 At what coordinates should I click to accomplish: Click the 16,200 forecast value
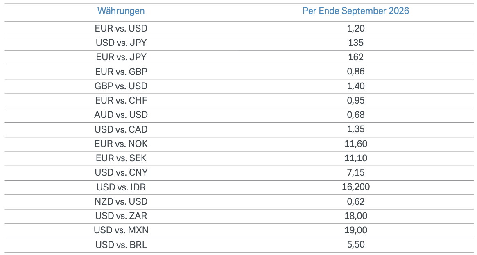[x=355, y=187]
